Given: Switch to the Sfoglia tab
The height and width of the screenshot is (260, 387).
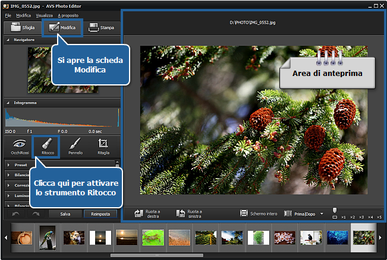Looking at the screenshot, I should pyautogui.click(x=23, y=27).
